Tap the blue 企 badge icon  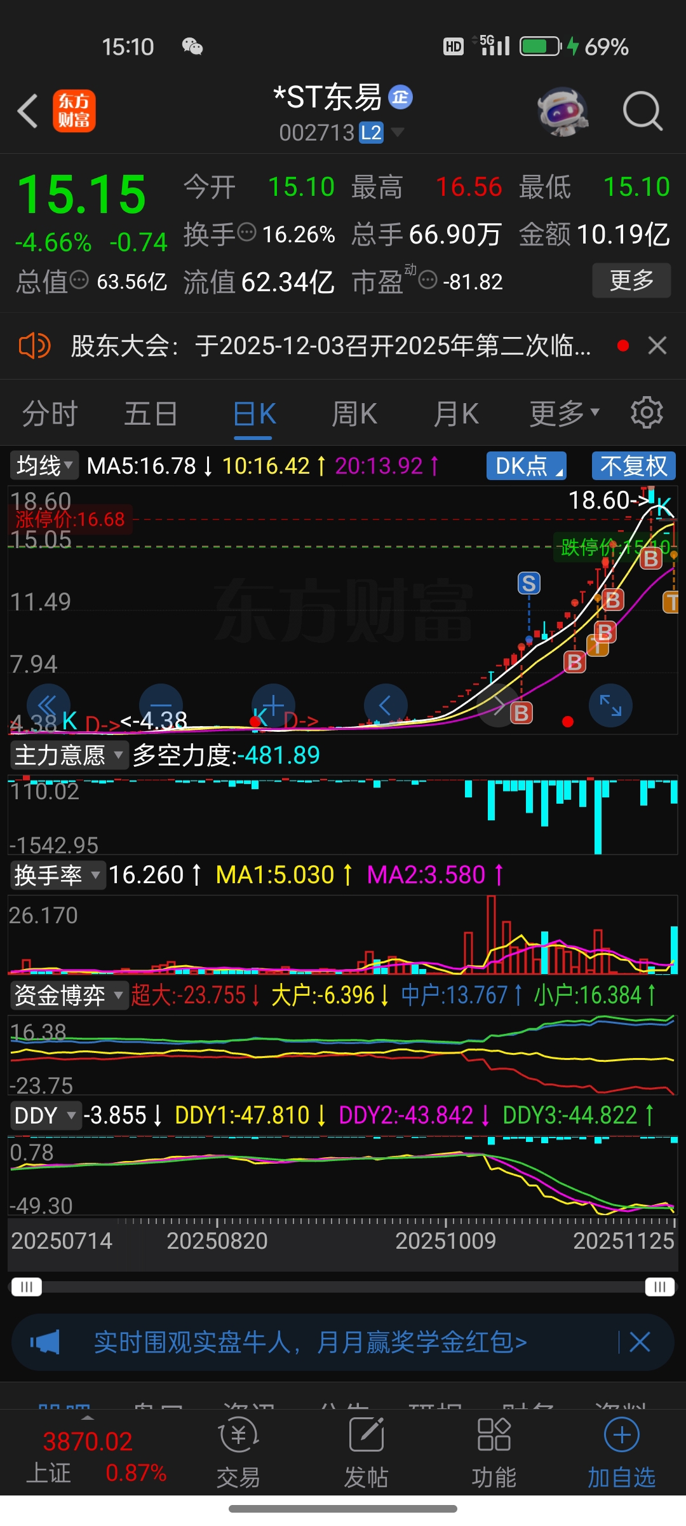click(x=400, y=97)
